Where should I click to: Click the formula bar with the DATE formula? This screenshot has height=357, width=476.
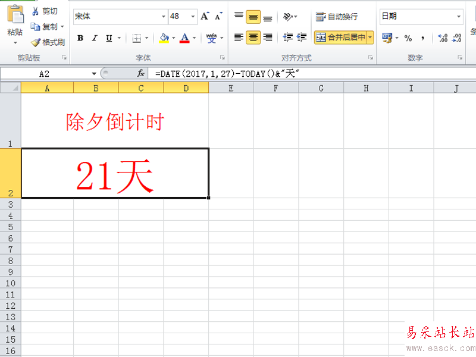312,74
